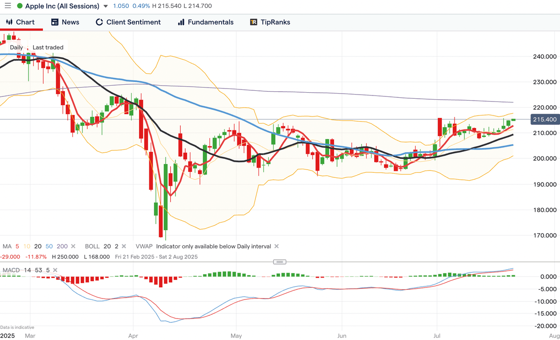Select the MA period 200 value

pyautogui.click(x=62, y=246)
